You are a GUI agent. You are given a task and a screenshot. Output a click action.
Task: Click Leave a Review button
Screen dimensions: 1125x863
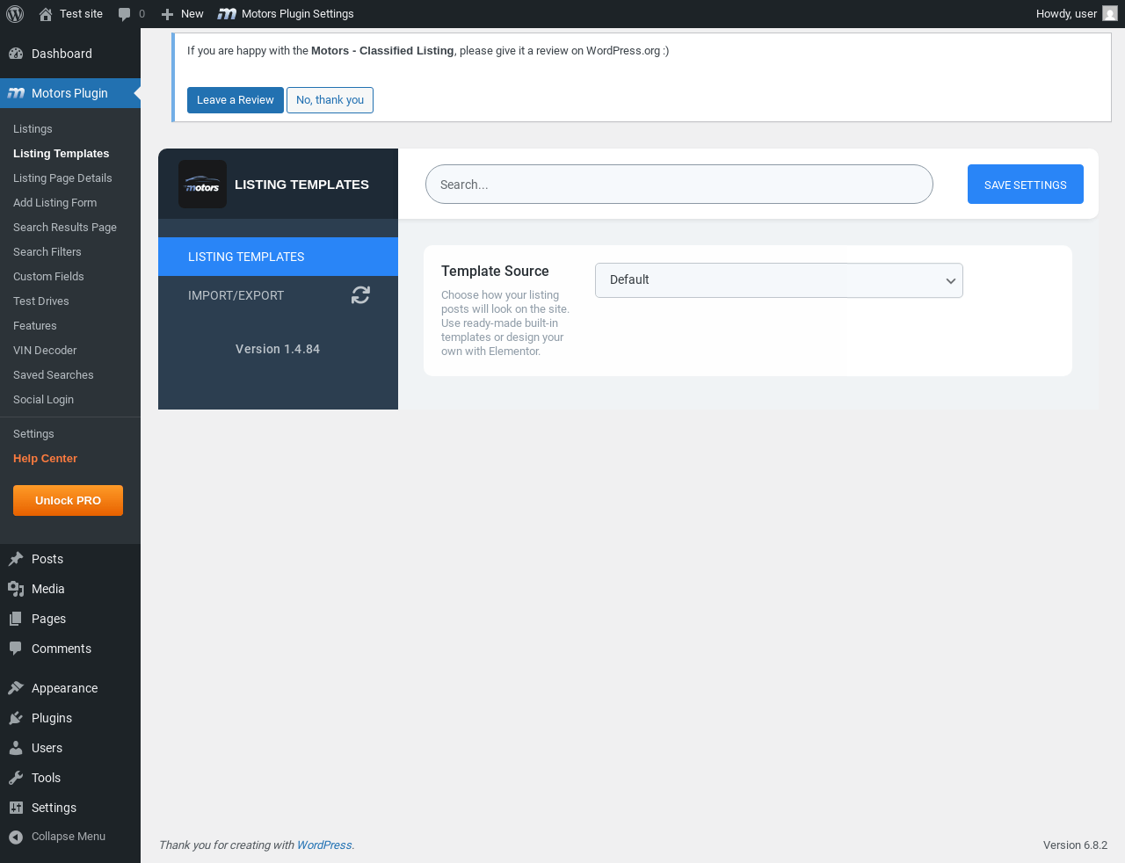[236, 100]
